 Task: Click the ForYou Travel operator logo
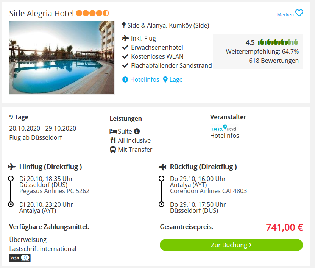[224, 128]
